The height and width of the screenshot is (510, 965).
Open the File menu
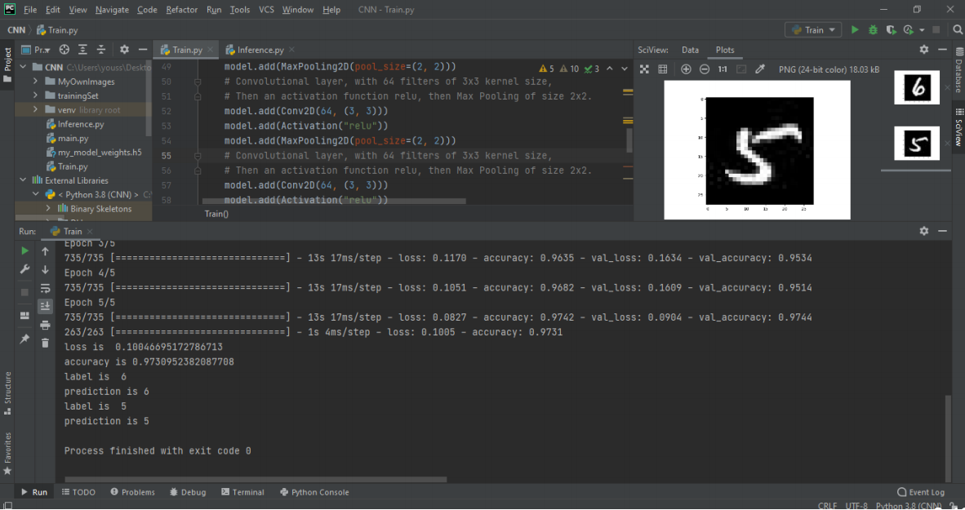(30, 10)
